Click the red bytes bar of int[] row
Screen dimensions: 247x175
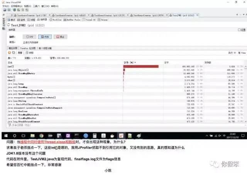[x=141, y=66]
